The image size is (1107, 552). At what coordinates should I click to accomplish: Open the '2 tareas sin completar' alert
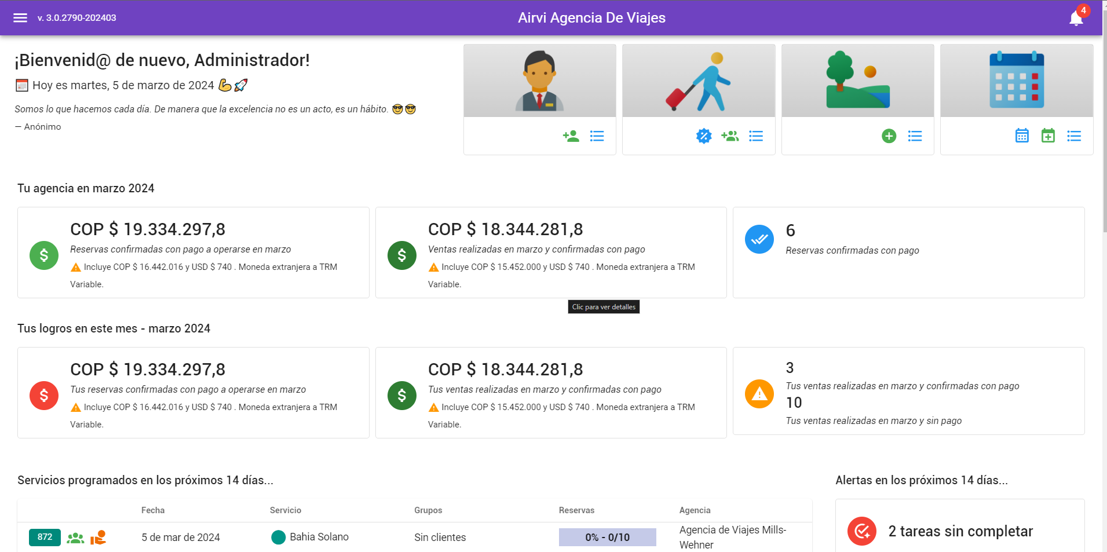[960, 531]
